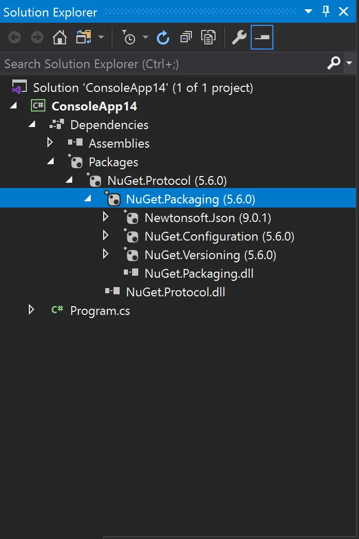Collapse the Dependencies node

pyautogui.click(x=32, y=124)
